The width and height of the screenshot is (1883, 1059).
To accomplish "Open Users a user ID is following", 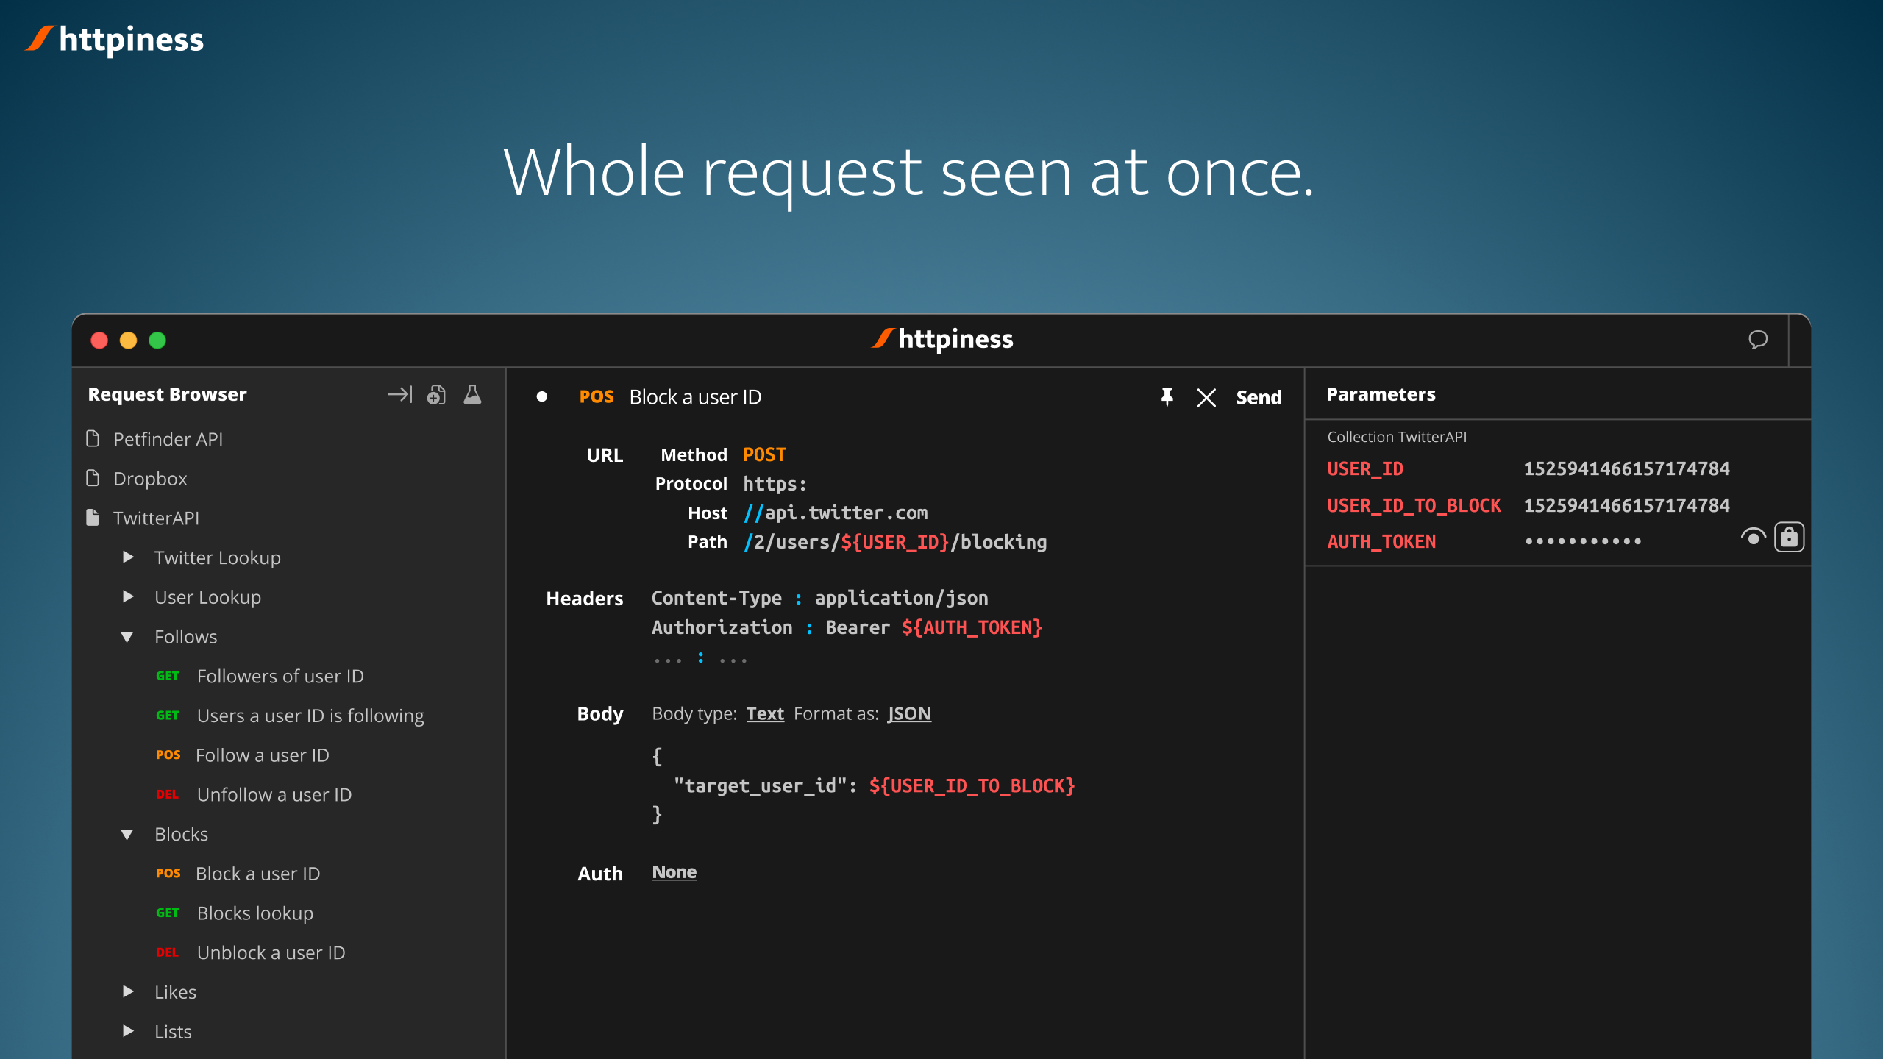I will [310, 716].
